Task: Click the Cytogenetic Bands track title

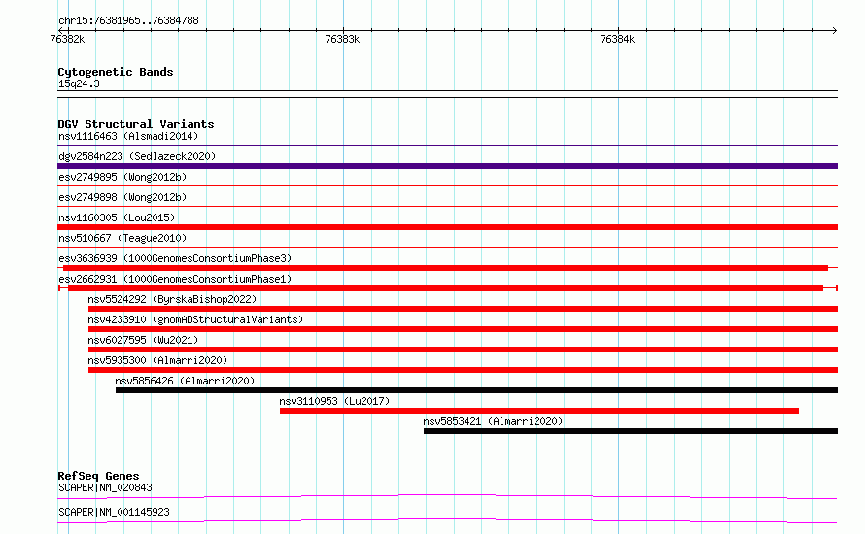Action: (116, 72)
